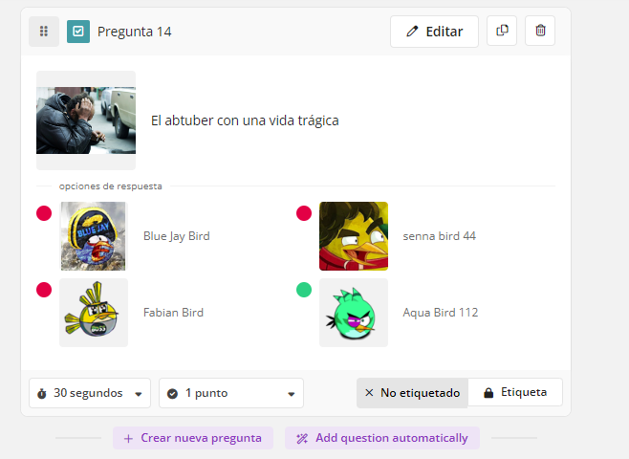
Task: Click Add question automatically button
Action: click(382, 438)
